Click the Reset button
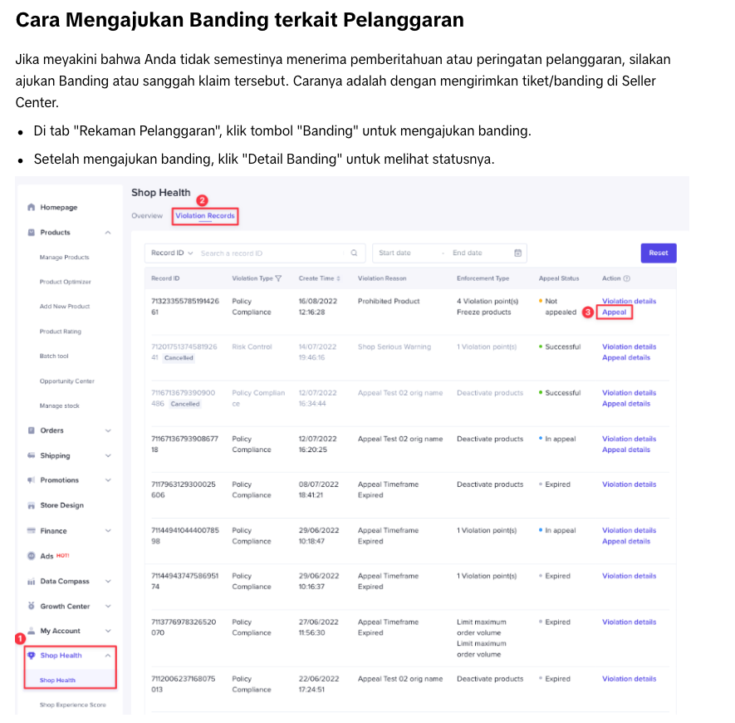This screenshot has width=735, height=723. click(x=658, y=253)
